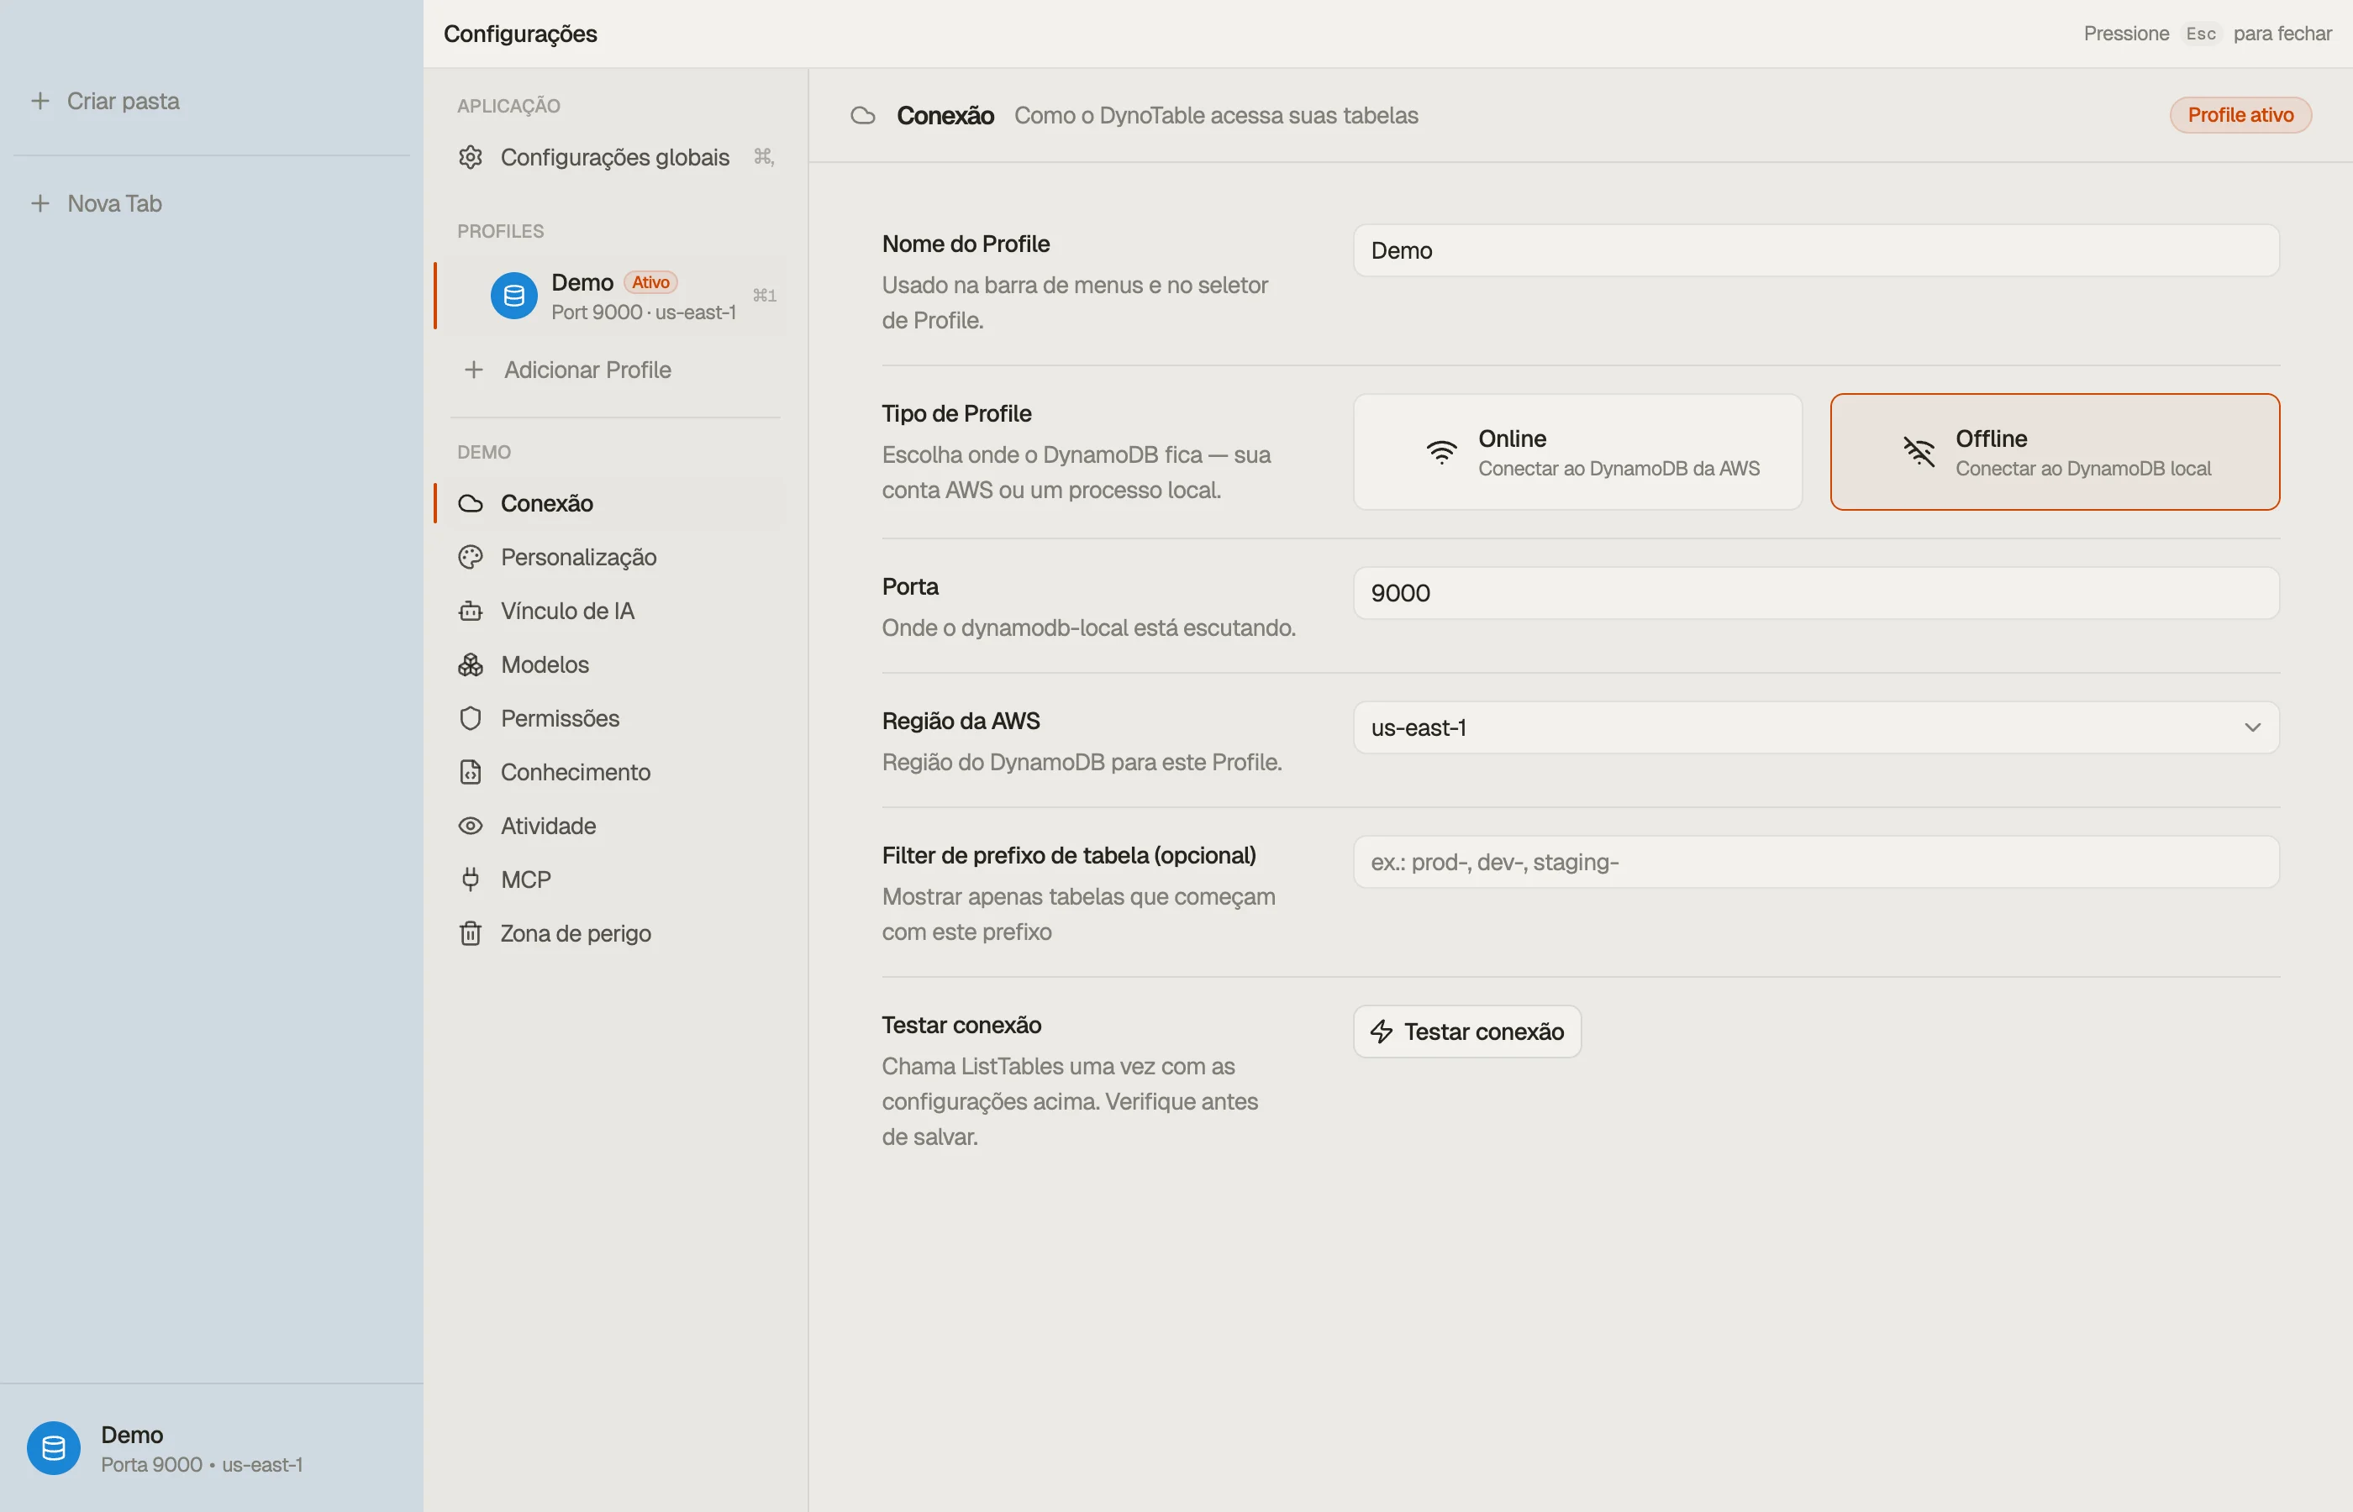The width and height of the screenshot is (2353, 1512).
Task: Click the Porta 9000 • us-east-1 status text
Action: point(202,1465)
